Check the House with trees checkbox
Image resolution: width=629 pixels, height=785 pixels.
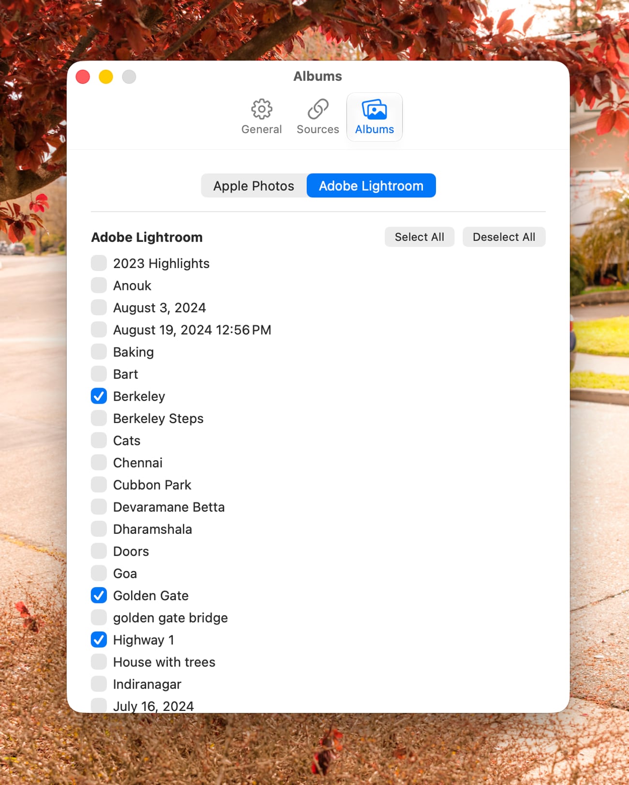99,662
